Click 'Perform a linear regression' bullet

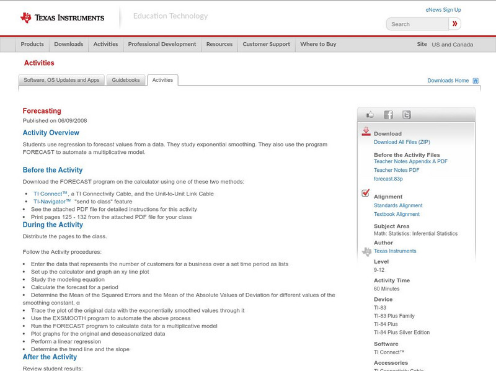[66, 342]
